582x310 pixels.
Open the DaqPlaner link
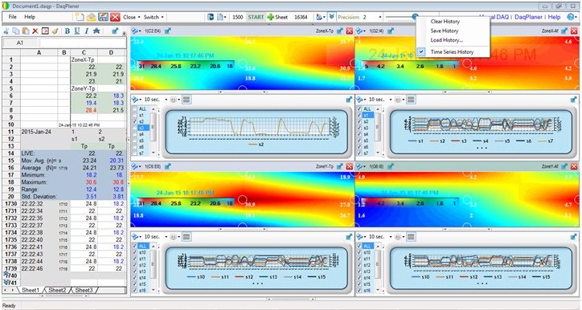click(528, 17)
